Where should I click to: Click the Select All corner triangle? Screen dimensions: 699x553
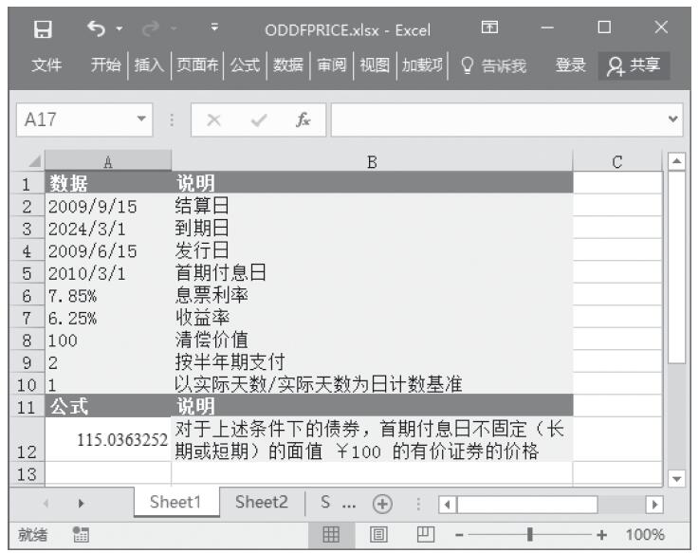(x=33, y=162)
